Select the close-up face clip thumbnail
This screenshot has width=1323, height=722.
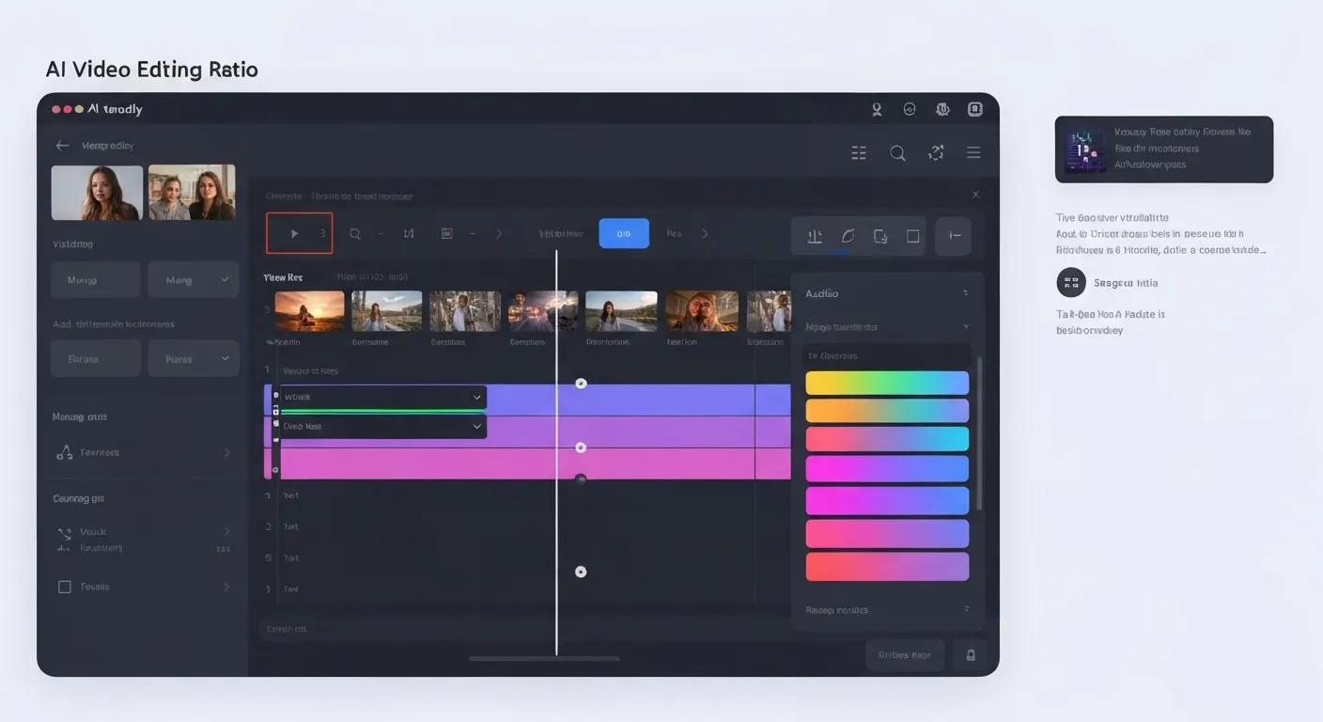(702, 311)
